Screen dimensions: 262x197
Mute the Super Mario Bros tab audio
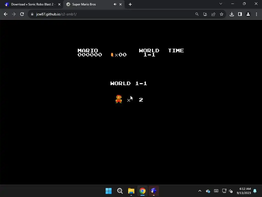tap(115, 4)
